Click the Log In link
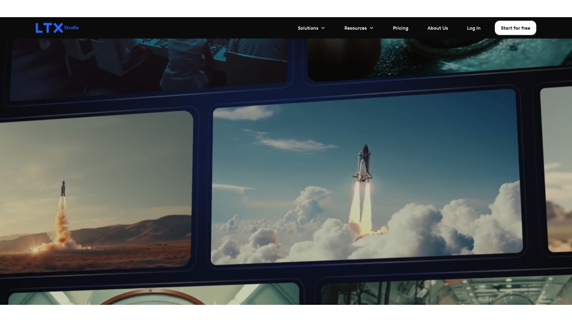572x322 pixels. [474, 28]
